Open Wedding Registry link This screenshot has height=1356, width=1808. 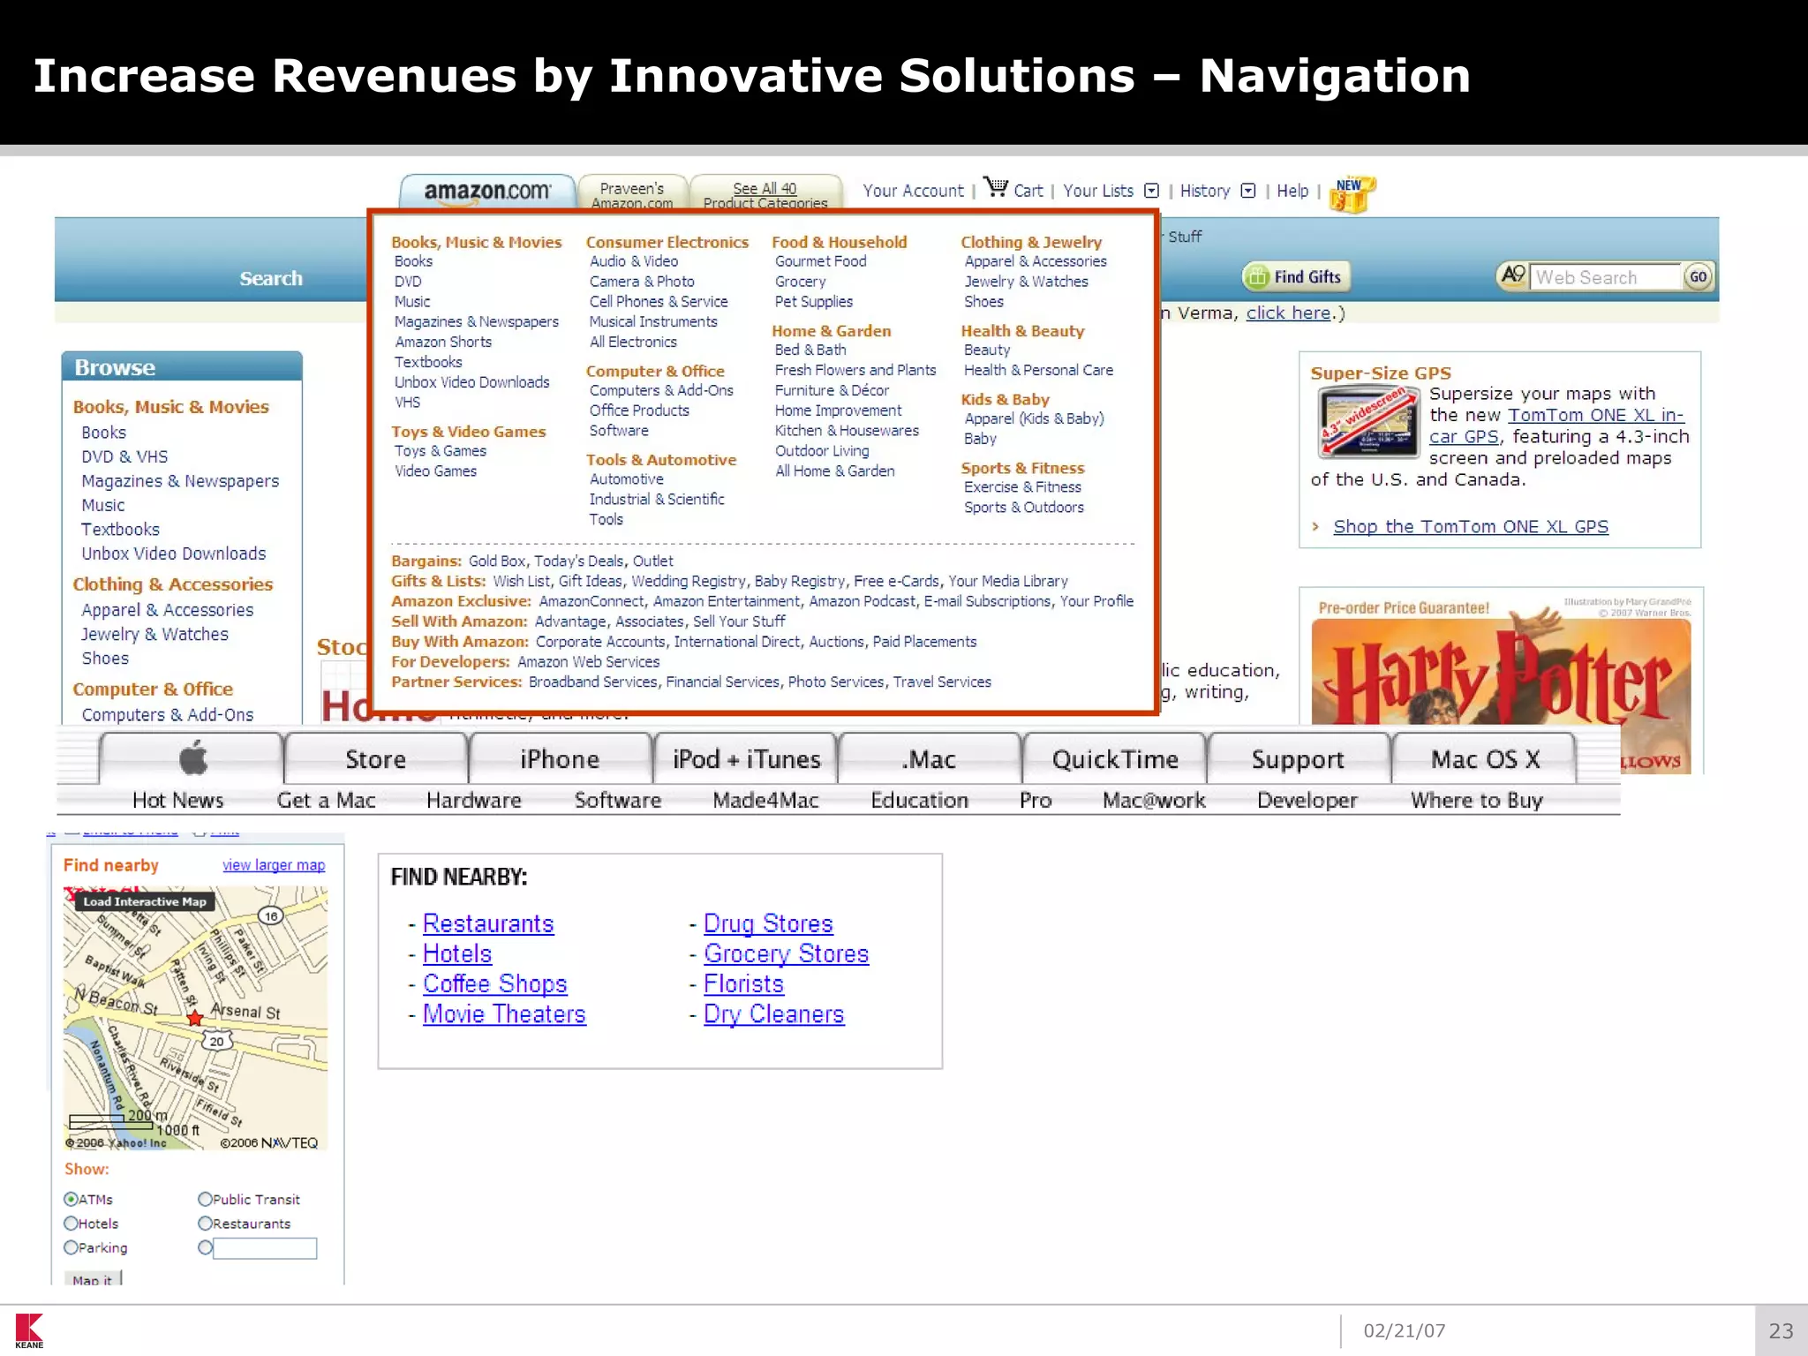[x=689, y=582]
